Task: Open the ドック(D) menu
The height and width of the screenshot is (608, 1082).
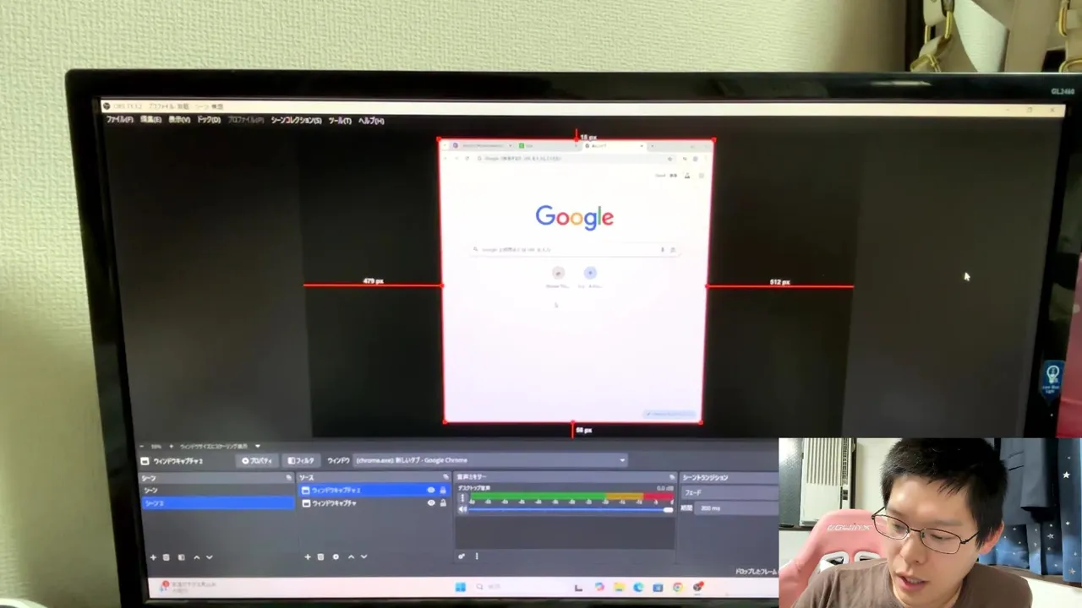Action: 209,120
